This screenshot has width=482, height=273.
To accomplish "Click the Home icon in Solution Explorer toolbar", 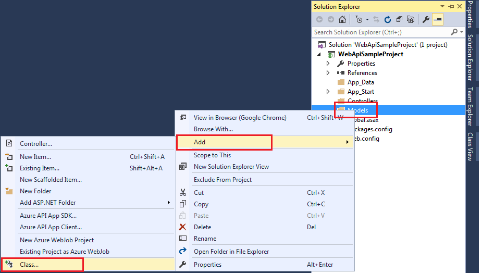I will (342, 19).
